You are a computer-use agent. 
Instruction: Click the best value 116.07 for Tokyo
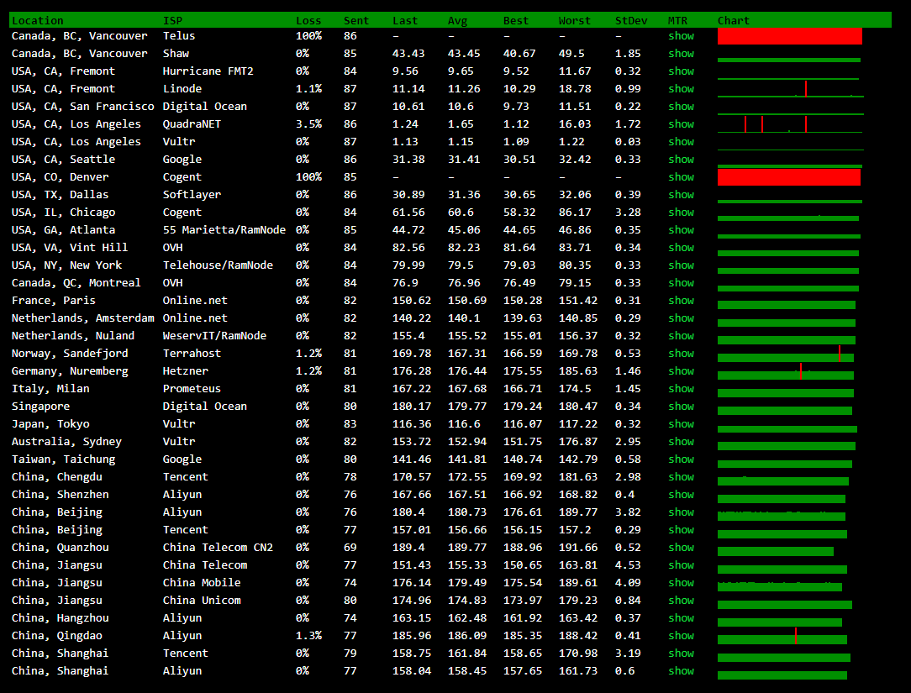[x=523, y=424]
